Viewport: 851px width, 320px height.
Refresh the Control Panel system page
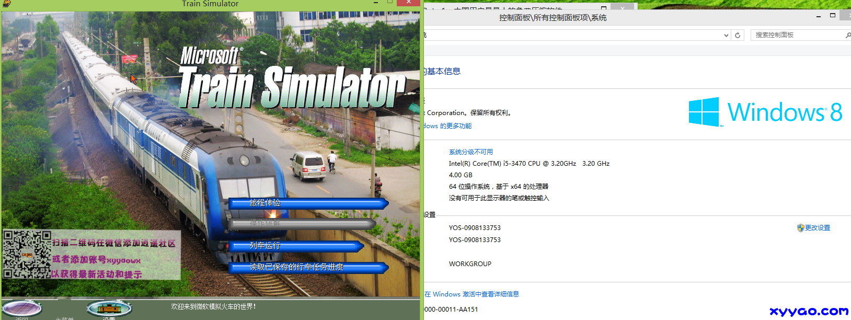pos(738,35)
